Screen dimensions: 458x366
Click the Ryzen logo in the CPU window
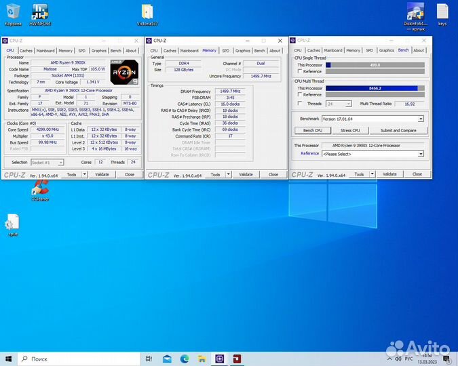(124, 72)
